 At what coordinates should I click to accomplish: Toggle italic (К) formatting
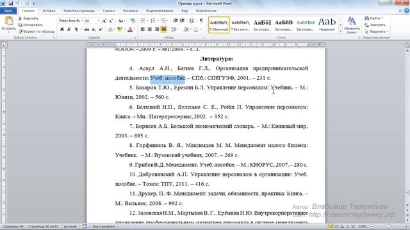(x=69, y=29)
